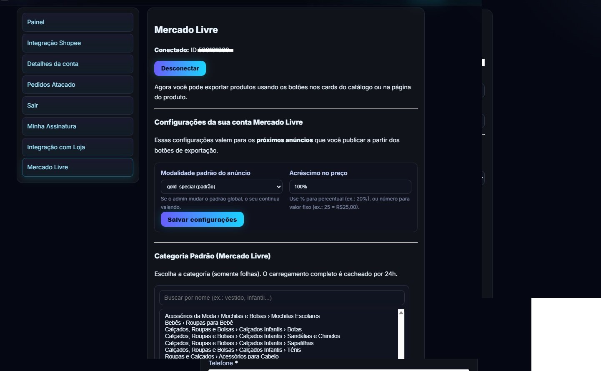Image resolution: width=601 pixels, height=371 pixels.
Task: Pick the Mochilas Escolares category entry
Action: click(242, 316)
